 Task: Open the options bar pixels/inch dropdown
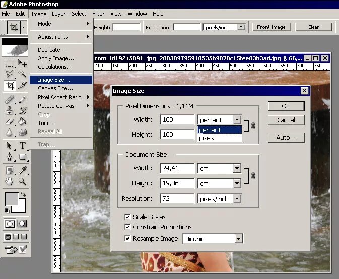241,27
